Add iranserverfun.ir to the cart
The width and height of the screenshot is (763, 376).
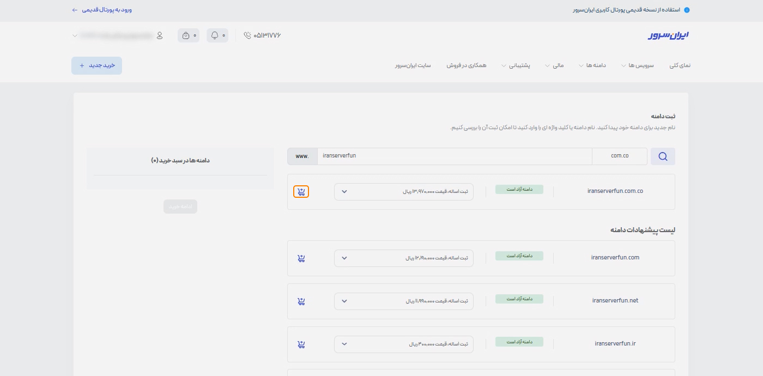coord(301,344)
